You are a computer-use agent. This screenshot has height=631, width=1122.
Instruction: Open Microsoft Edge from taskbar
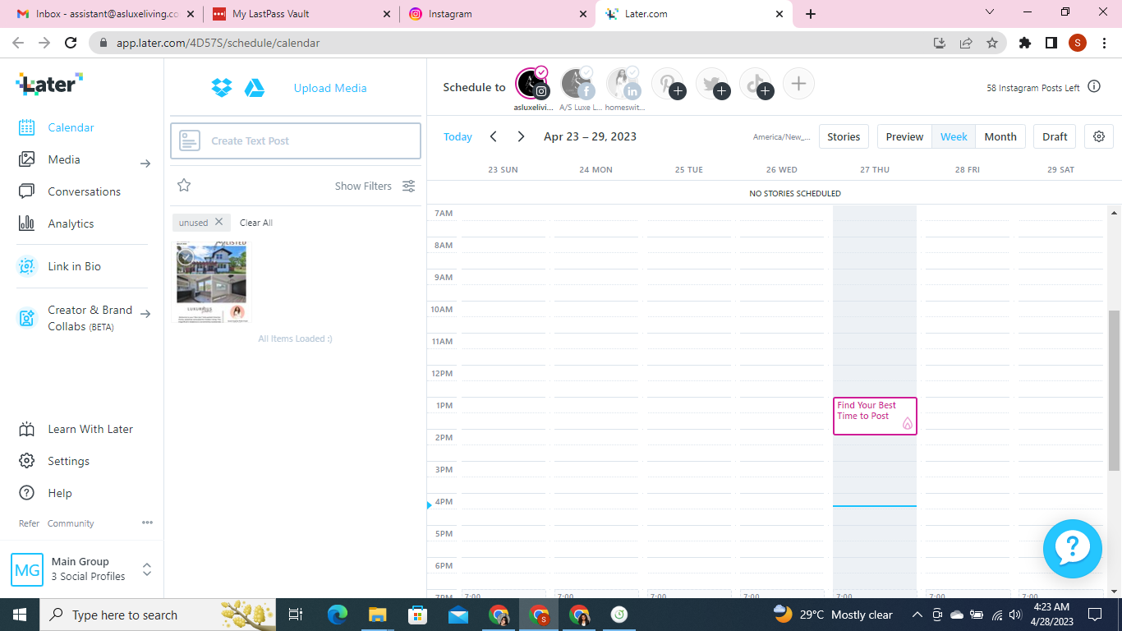(338, 615)
